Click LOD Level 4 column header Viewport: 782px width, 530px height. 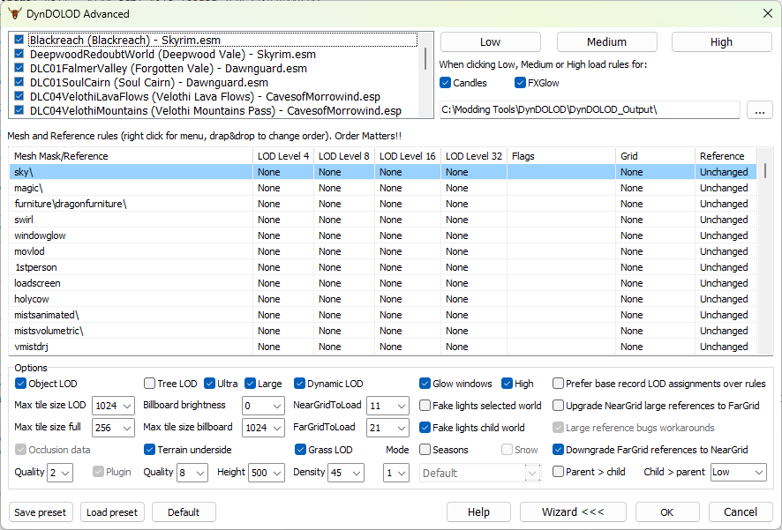(283, 156)
